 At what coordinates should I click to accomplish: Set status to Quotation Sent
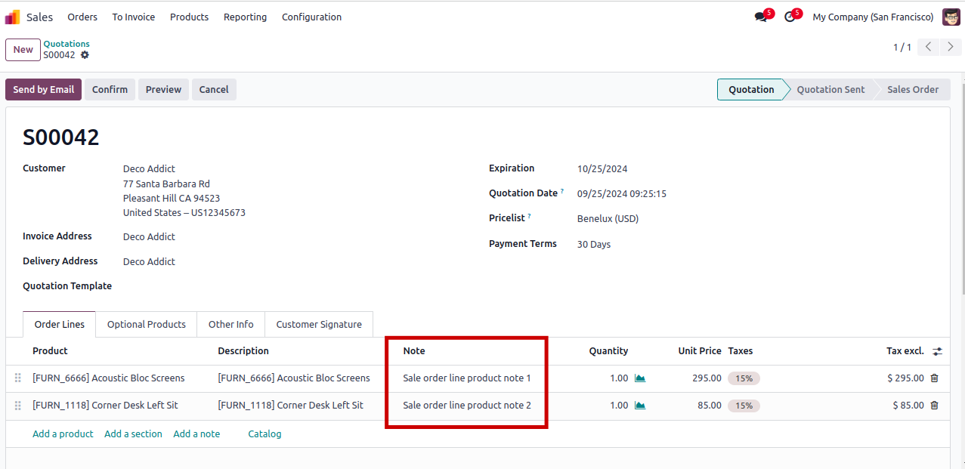click(x=830, y=89)
